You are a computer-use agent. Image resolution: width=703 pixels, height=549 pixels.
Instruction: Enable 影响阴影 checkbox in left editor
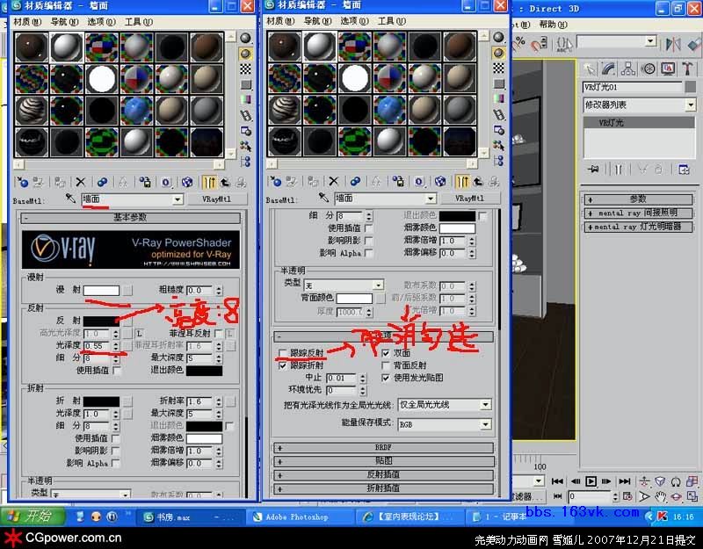116,451
